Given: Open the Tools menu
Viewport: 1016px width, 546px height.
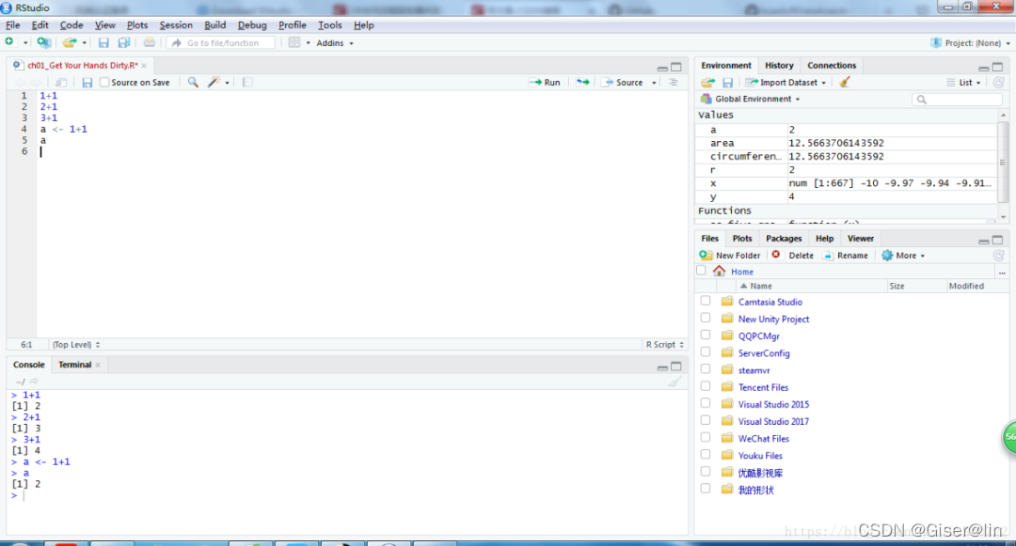Looking at the screenshot, I should [x=330, y=25].
